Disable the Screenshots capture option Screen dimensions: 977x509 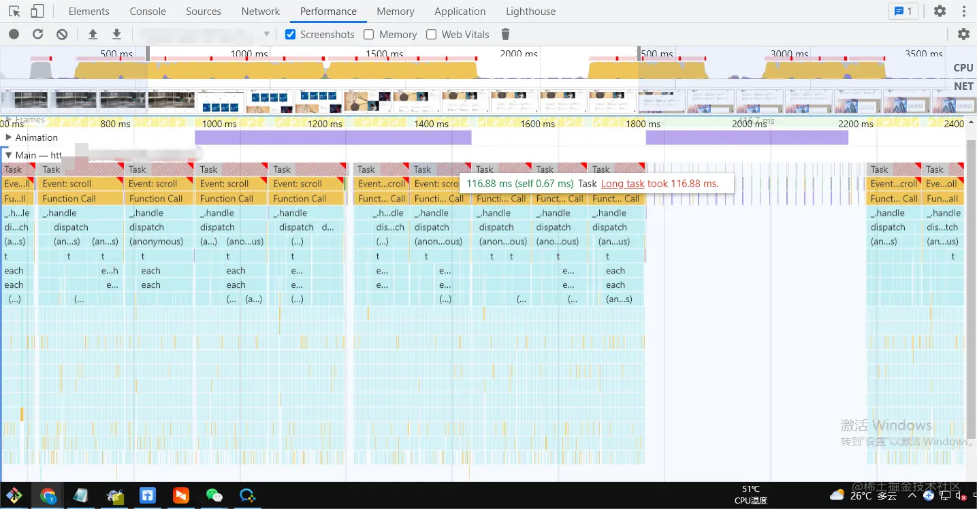290,34
